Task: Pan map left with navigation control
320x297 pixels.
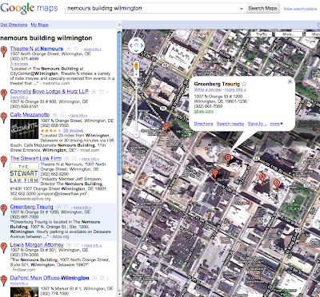Action: 131,46
